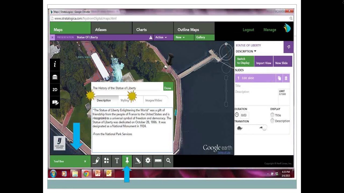Adjust the transition speed slider knob
The image size is (344, 193).
tap(264, 128)
